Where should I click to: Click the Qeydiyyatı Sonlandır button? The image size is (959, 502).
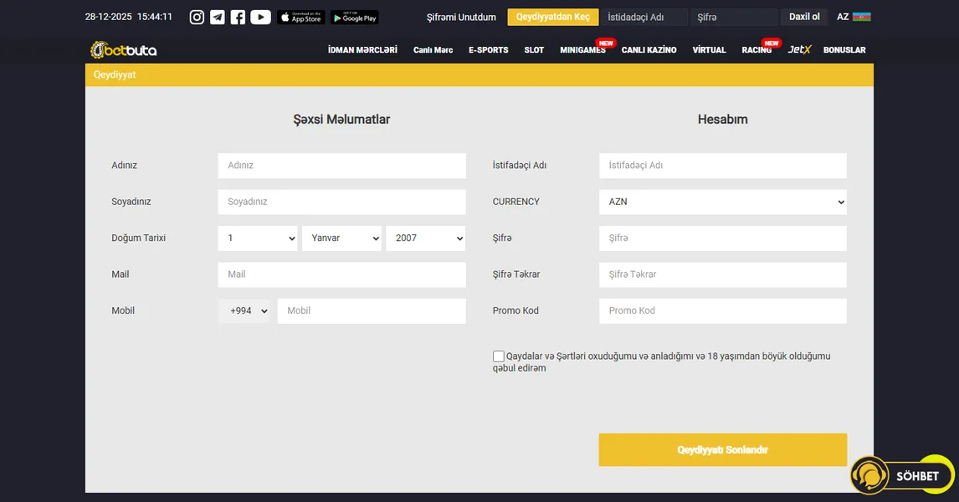[722, 450]
